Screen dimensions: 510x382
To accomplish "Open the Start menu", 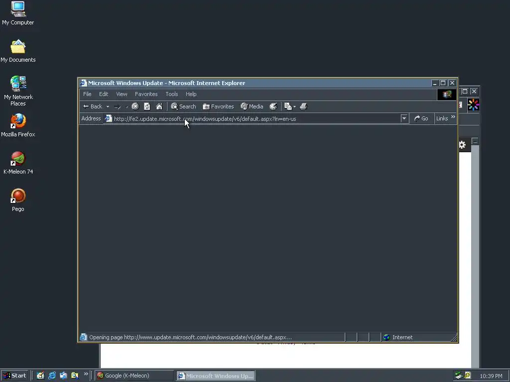I will click(14, 376).
